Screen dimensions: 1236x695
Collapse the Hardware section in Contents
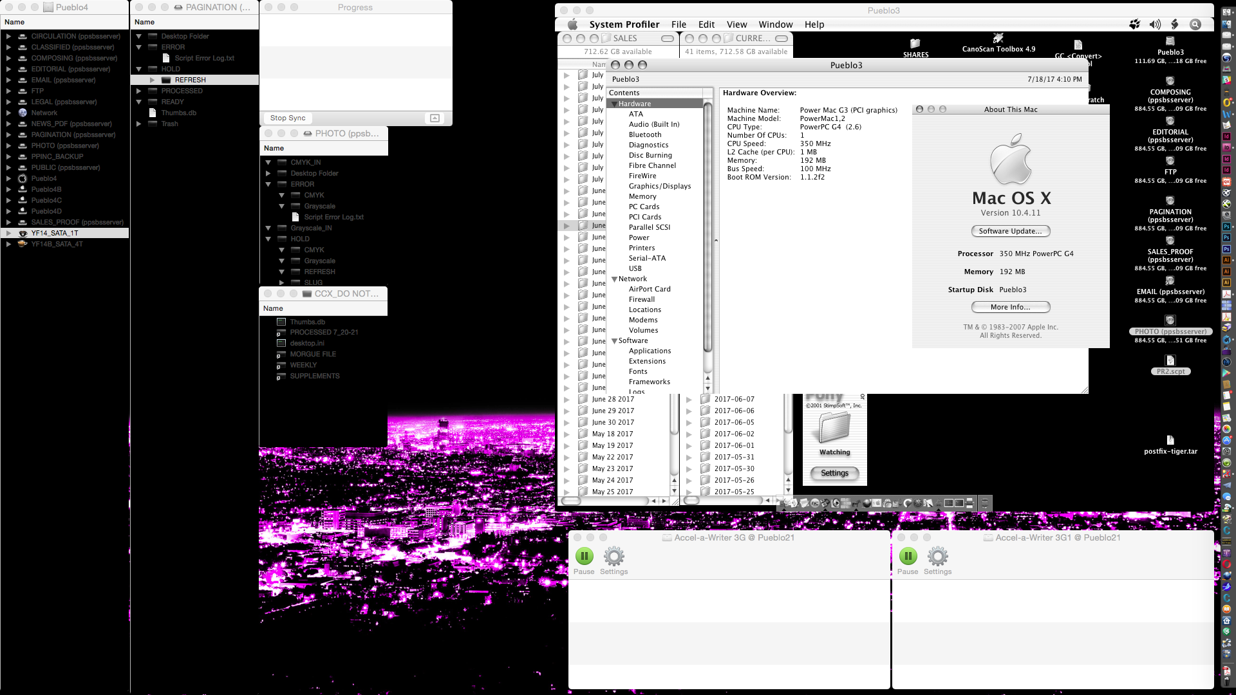(614, 104)
